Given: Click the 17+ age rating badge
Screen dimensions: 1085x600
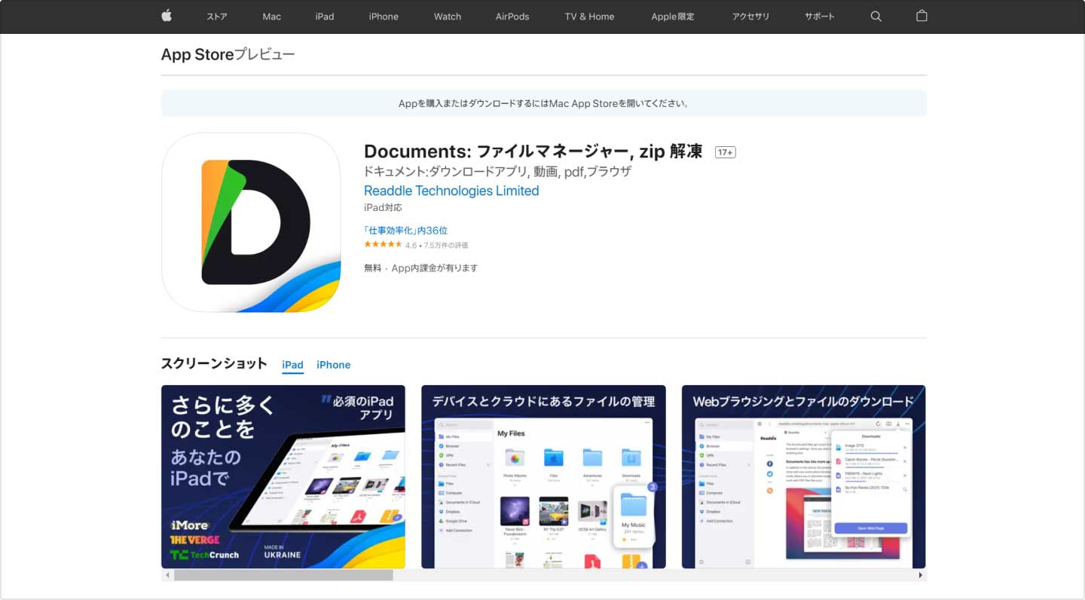Looking at the screenshot, I should click(725, 152).
